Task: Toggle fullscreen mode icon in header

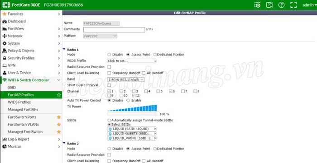Action: coord(293,5)
